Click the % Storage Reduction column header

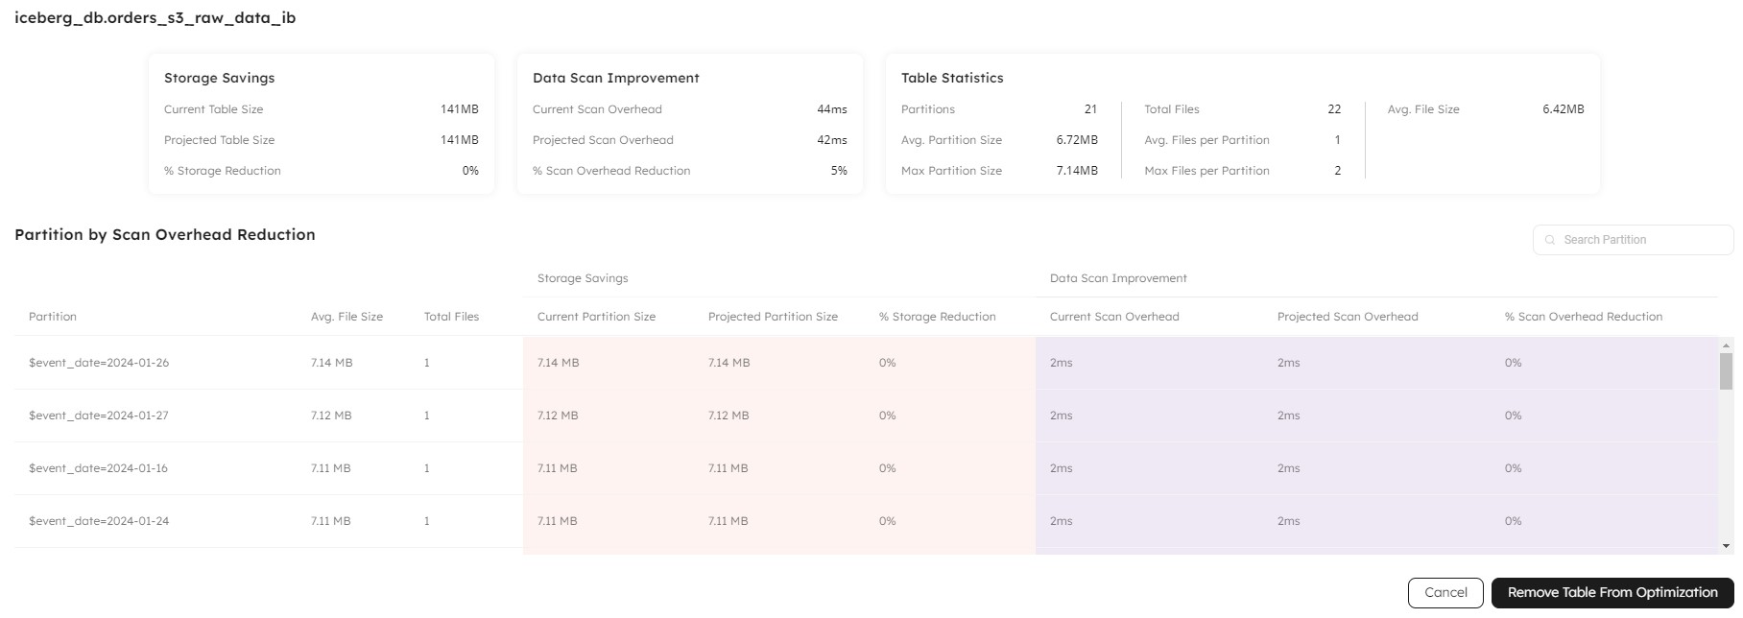click(937, 317)
